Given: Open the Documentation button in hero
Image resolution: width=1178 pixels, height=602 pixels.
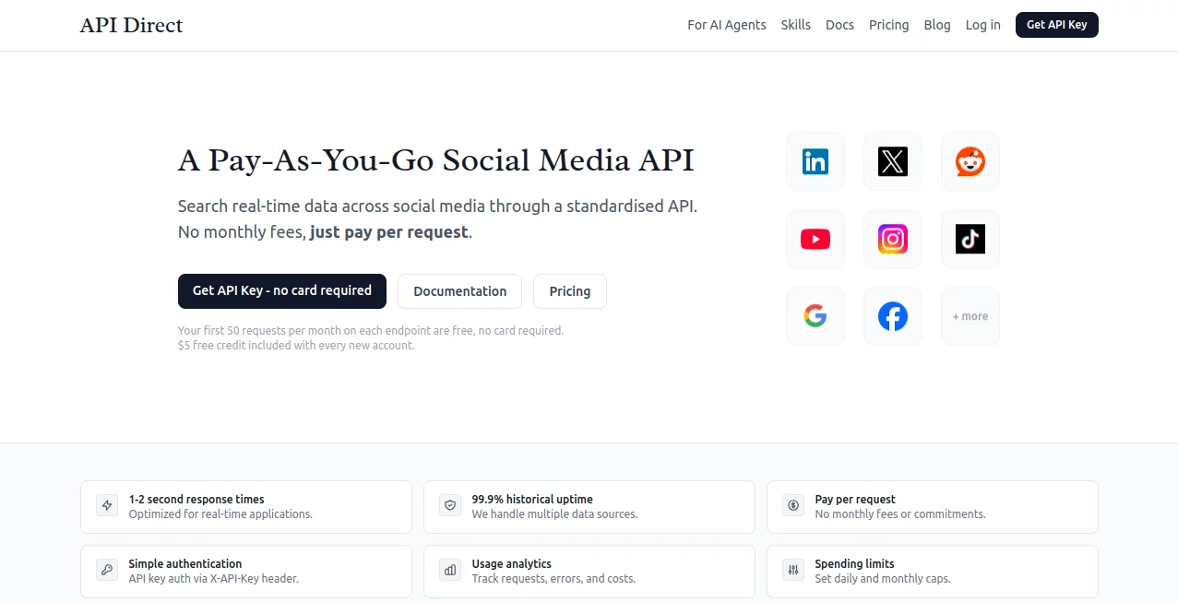Looking at the screenshot, I should (459, 291).
